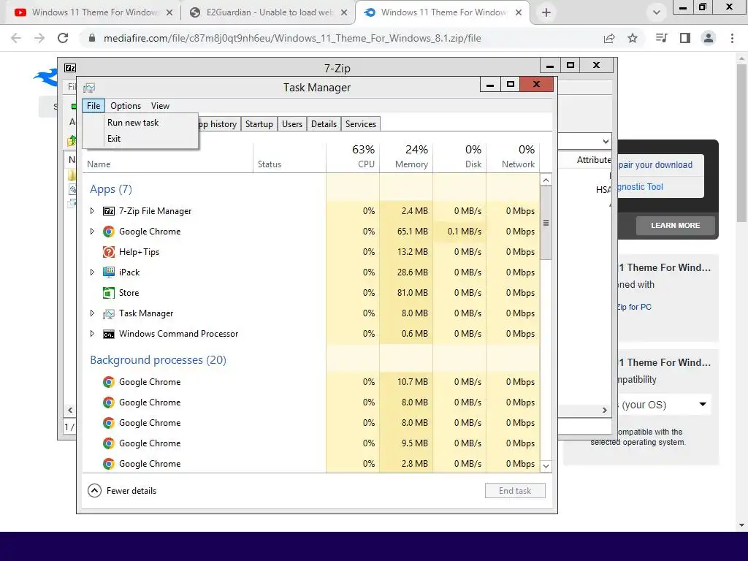Open the View menu
The image size is (748, 561).
tap(160, 106)
